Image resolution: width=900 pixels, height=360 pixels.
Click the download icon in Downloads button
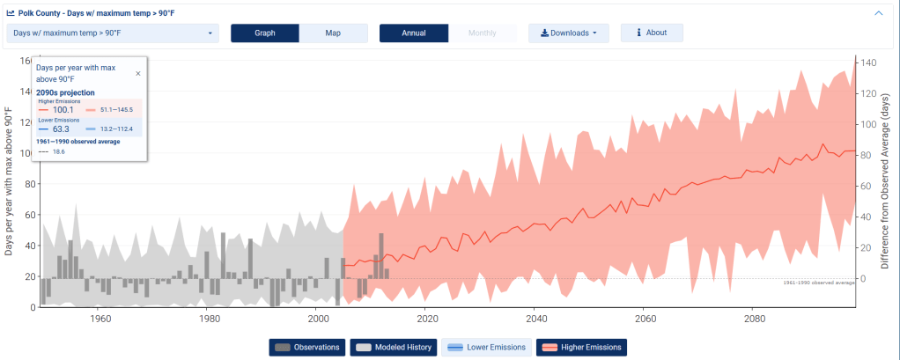(x=544, y=33)
